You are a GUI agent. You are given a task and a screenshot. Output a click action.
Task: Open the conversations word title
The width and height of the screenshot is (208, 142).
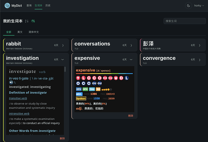click(x=92, y=44)
